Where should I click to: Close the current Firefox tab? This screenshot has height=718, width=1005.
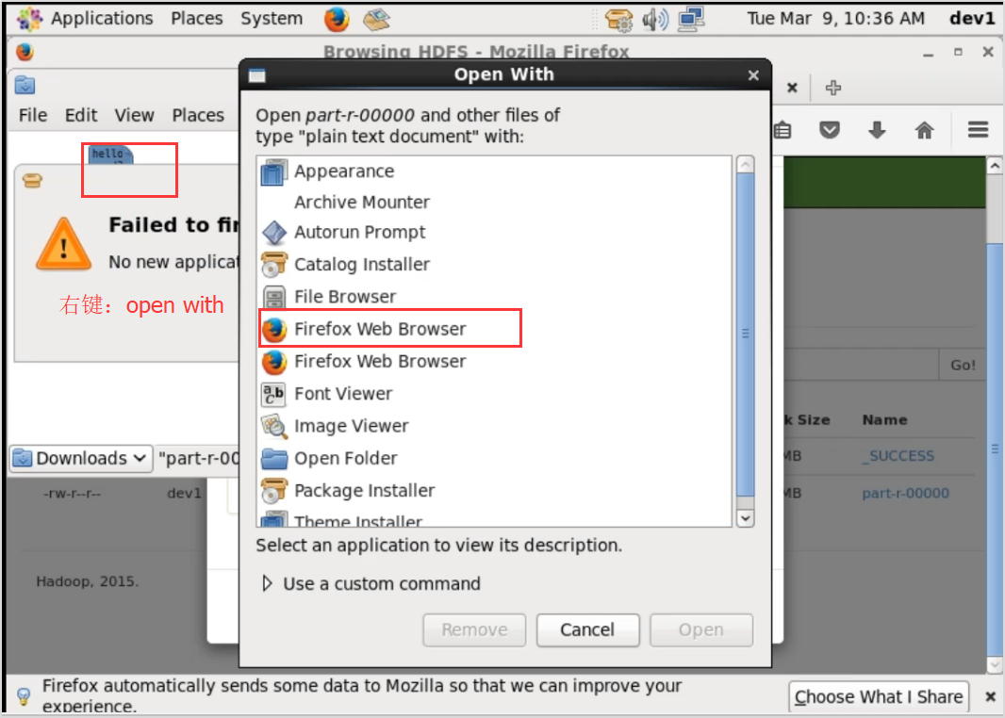tap(792, 88)
